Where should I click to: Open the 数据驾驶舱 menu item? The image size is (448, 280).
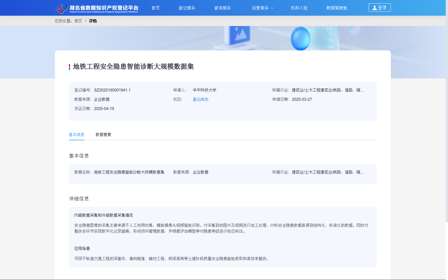tap(337, 8)
